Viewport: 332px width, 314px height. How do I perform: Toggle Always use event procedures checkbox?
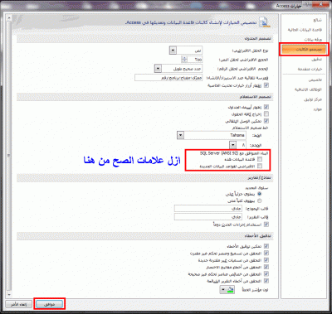click(266, 225)
